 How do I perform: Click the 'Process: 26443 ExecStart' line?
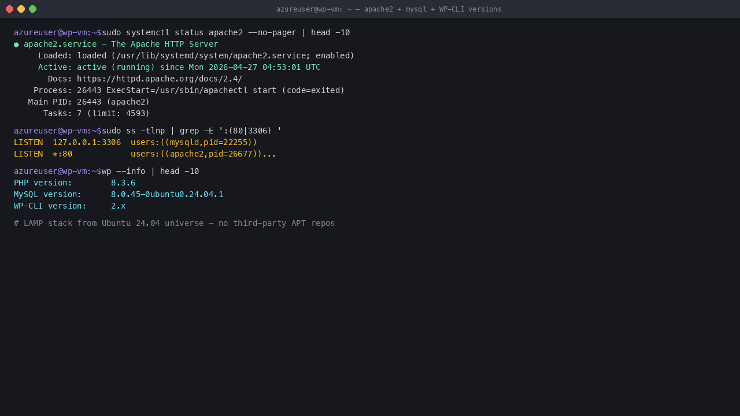(189, 90)
